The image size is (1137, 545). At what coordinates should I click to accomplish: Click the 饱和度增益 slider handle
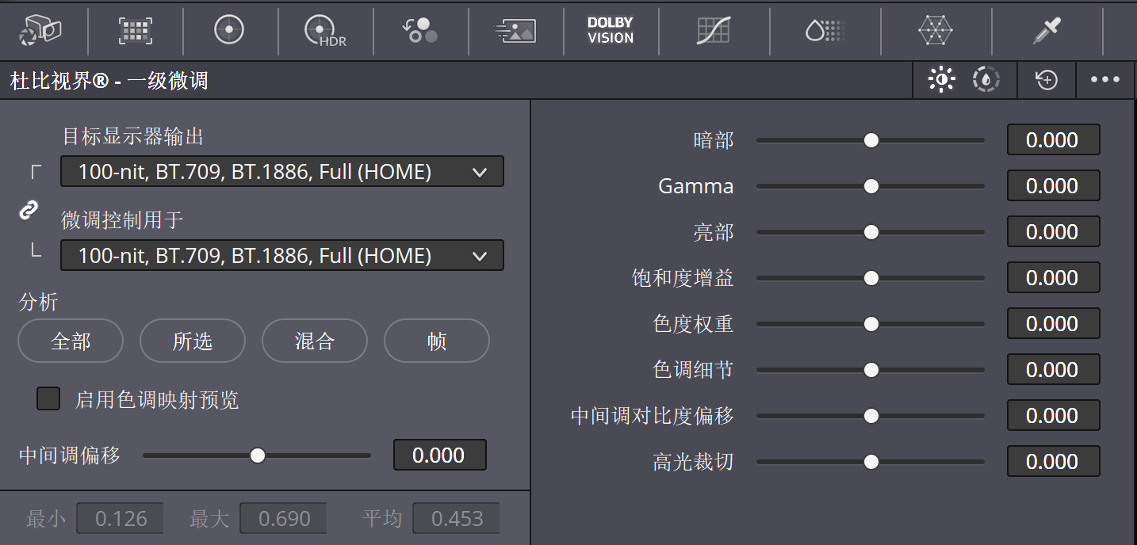pos(871,278)
